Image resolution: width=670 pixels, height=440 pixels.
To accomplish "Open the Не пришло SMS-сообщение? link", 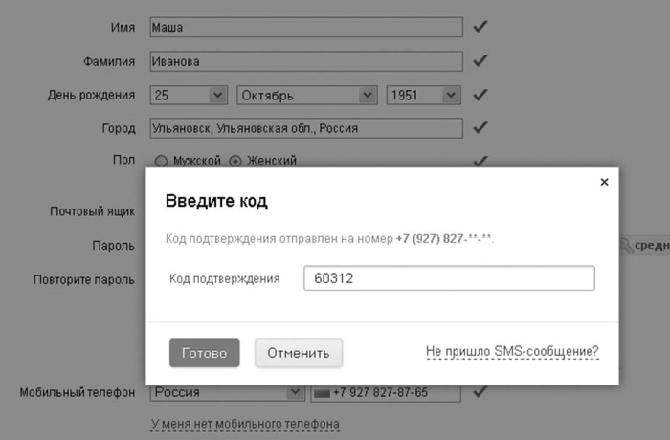I will [512, 351].
